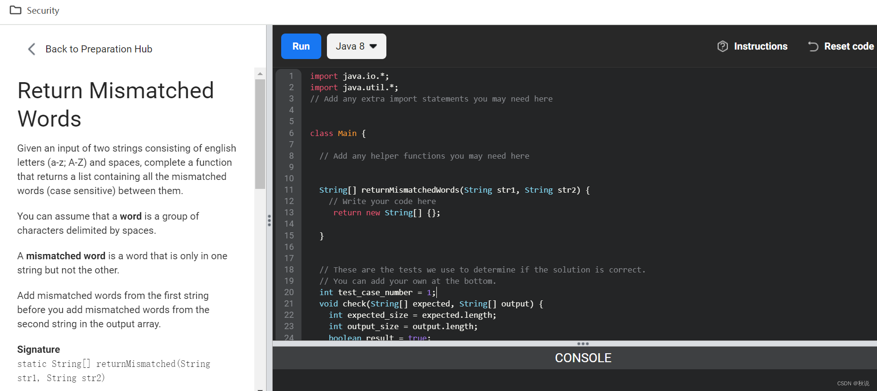Click the 'return new String[] {};' line

[x=386, y=212]
